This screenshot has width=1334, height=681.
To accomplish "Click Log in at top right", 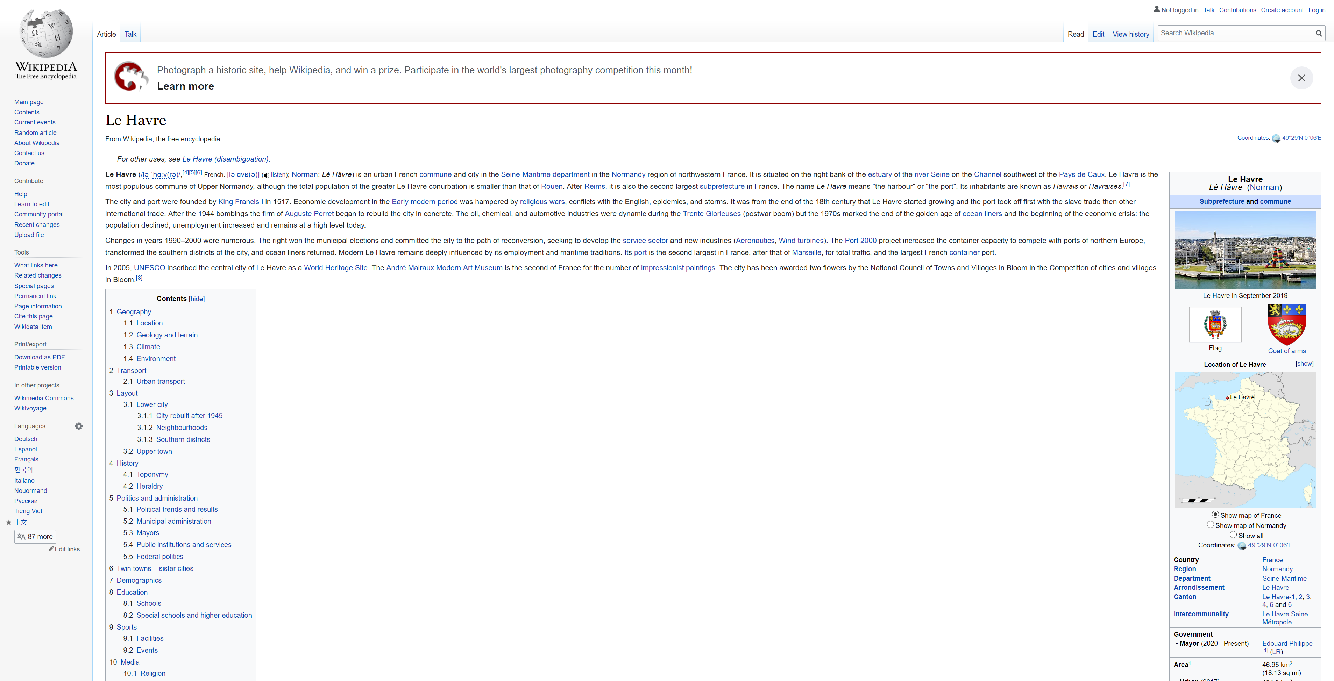I will pos(1317,10).
